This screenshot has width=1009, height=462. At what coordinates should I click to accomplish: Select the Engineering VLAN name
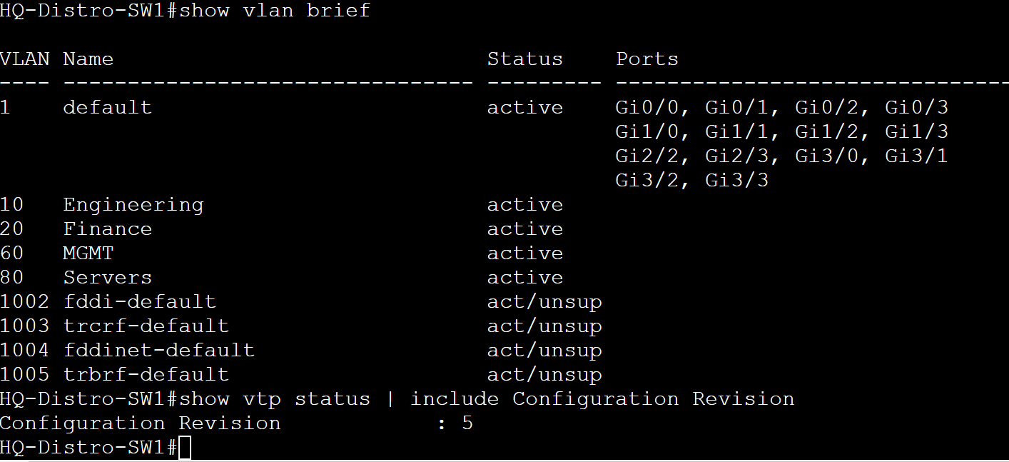point(133,206)
